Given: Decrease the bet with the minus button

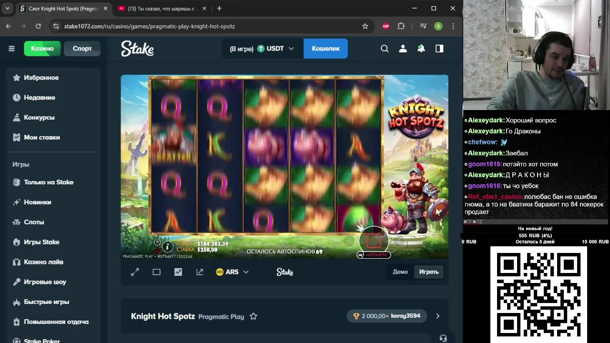Looking at the screenshot, I should coord(348,242).
